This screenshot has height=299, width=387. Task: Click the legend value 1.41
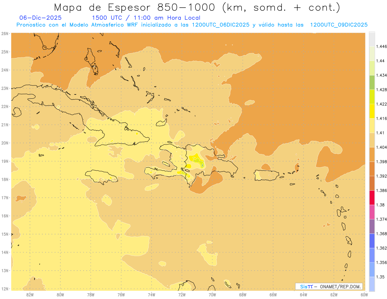click(381, 133)
